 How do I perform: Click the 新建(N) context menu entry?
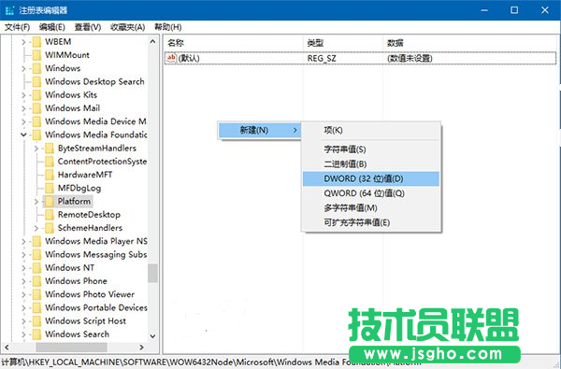point(259,130)
